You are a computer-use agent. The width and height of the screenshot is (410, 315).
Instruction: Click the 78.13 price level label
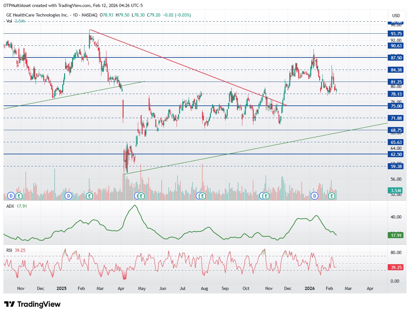396,94
